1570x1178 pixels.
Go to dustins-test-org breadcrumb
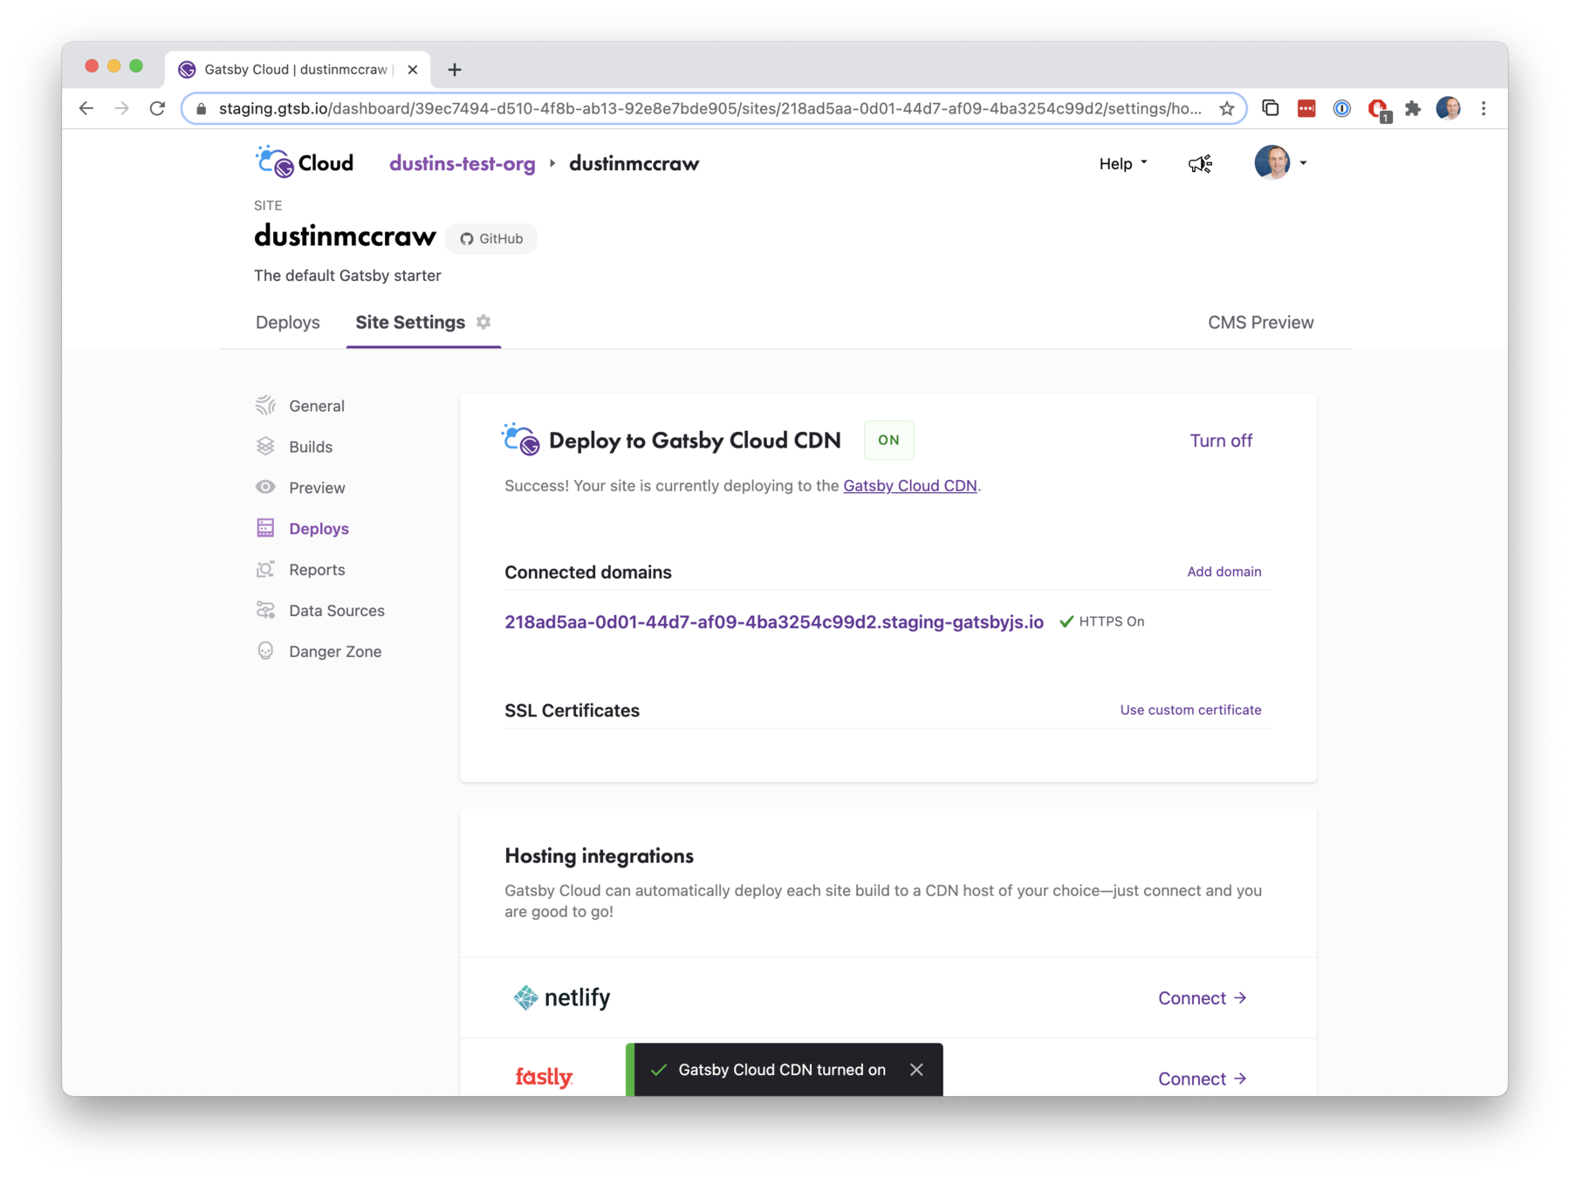462,163
